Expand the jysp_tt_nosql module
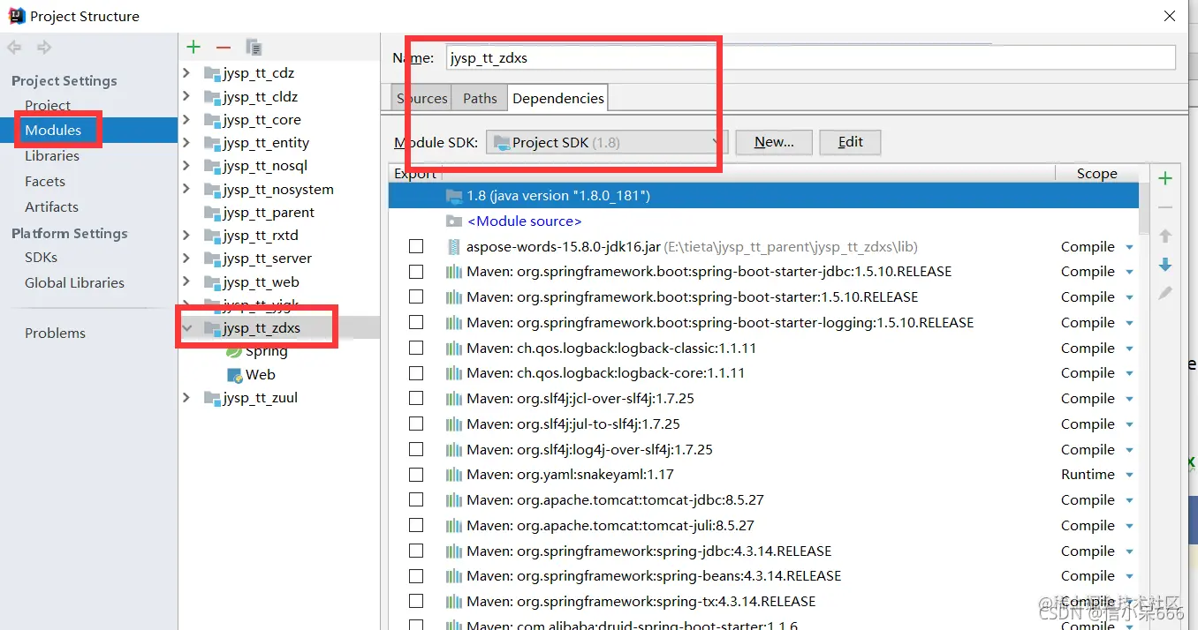Screen dimensions: 1198x630 (186, 166)
